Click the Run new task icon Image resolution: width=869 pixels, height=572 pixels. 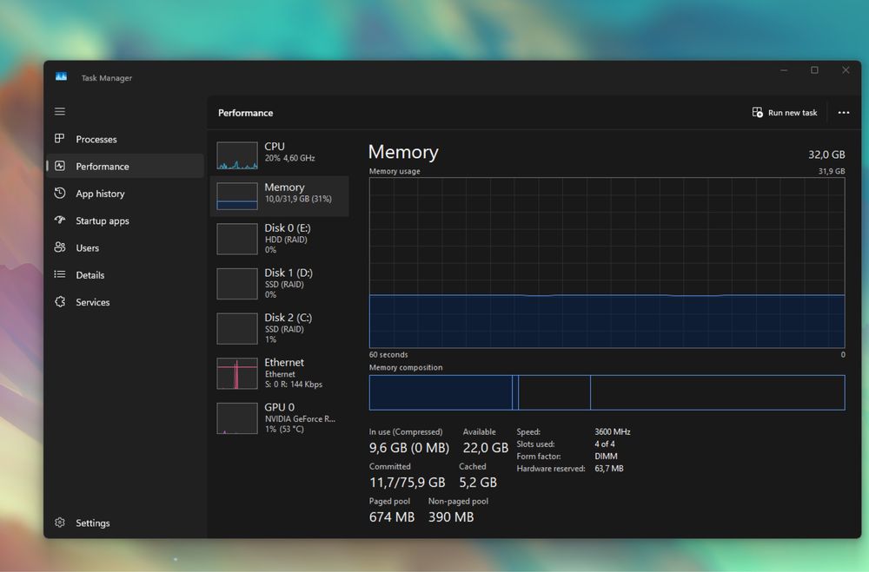point(757,113)
